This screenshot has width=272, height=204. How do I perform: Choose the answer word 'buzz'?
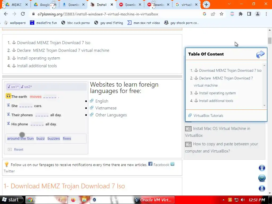point(40,138)
